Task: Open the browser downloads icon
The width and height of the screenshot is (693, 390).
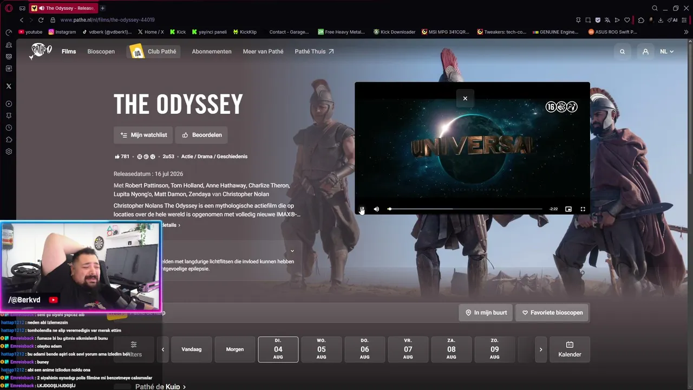Action: click(661, 20)
